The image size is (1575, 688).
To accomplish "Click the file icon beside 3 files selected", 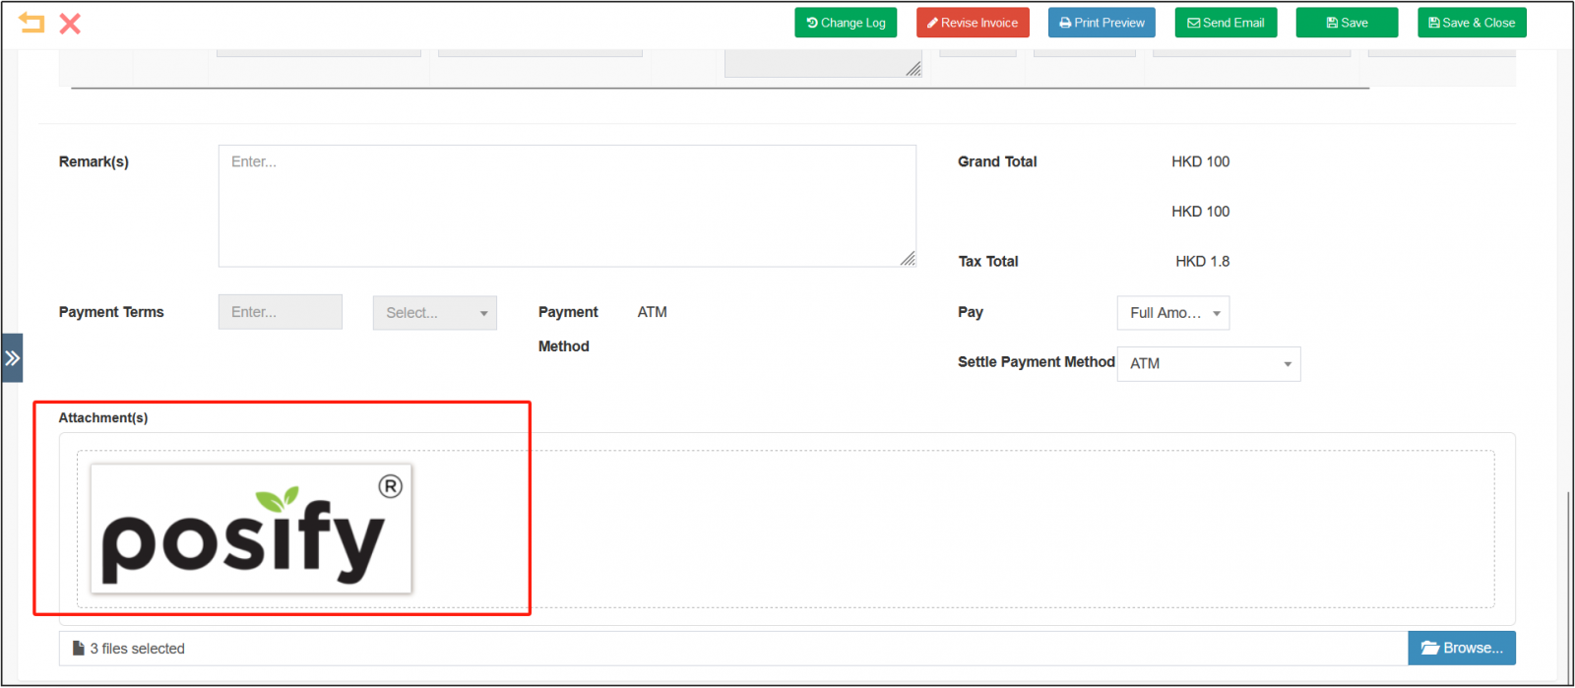I will click(x=79, y=648).
